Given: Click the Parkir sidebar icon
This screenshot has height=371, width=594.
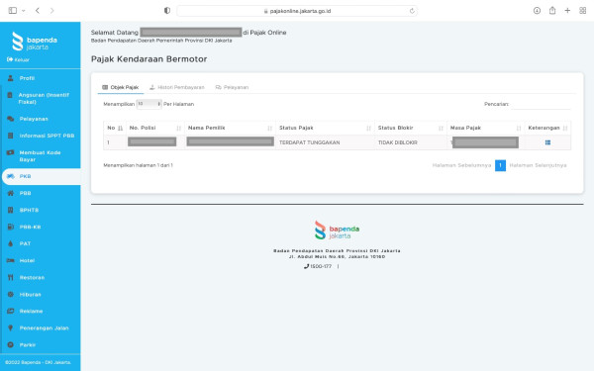Looking at the screenshot, I should click(x=10, y=345).
